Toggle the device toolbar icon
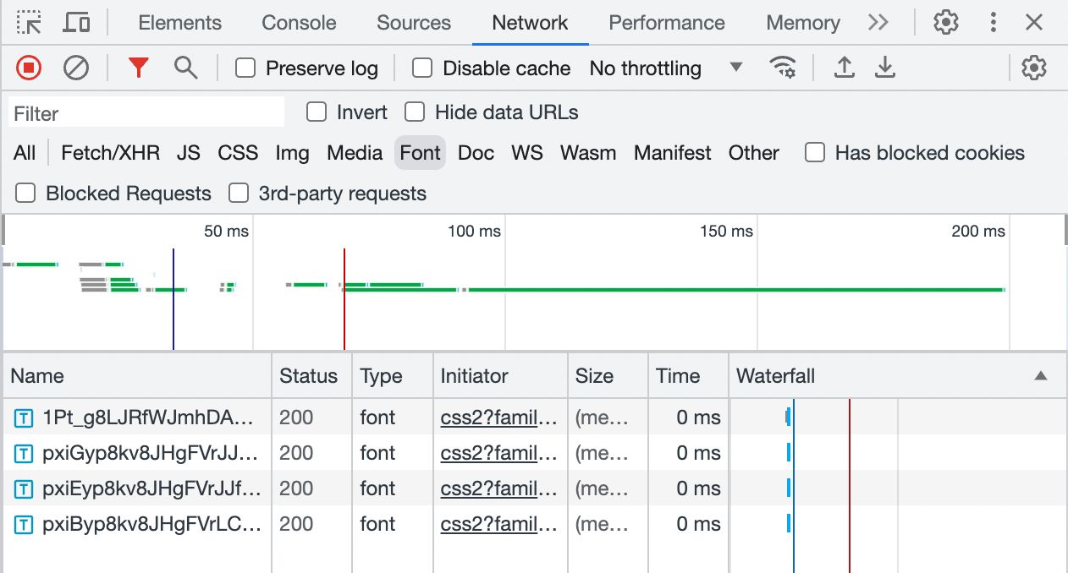 77,23
